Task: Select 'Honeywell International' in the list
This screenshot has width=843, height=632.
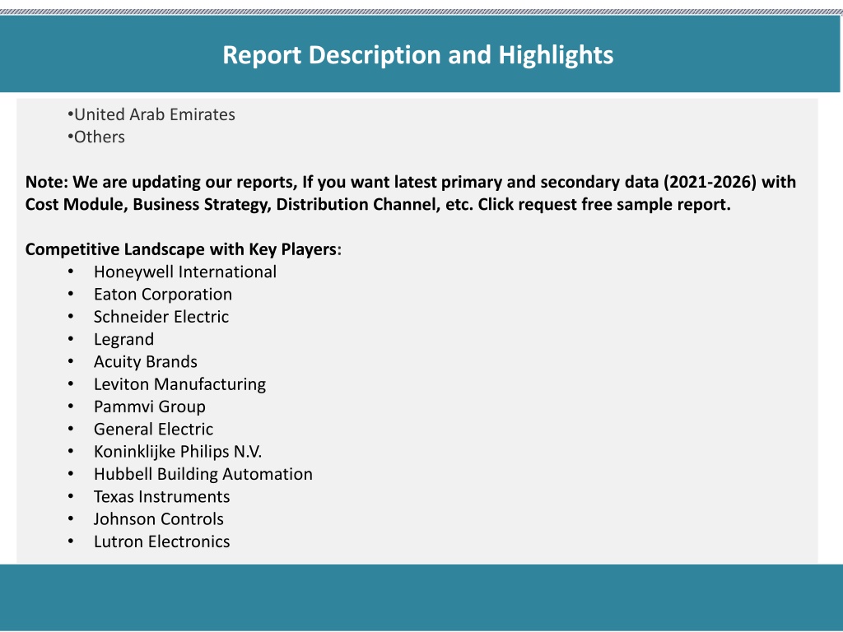Action: (185, 272)
